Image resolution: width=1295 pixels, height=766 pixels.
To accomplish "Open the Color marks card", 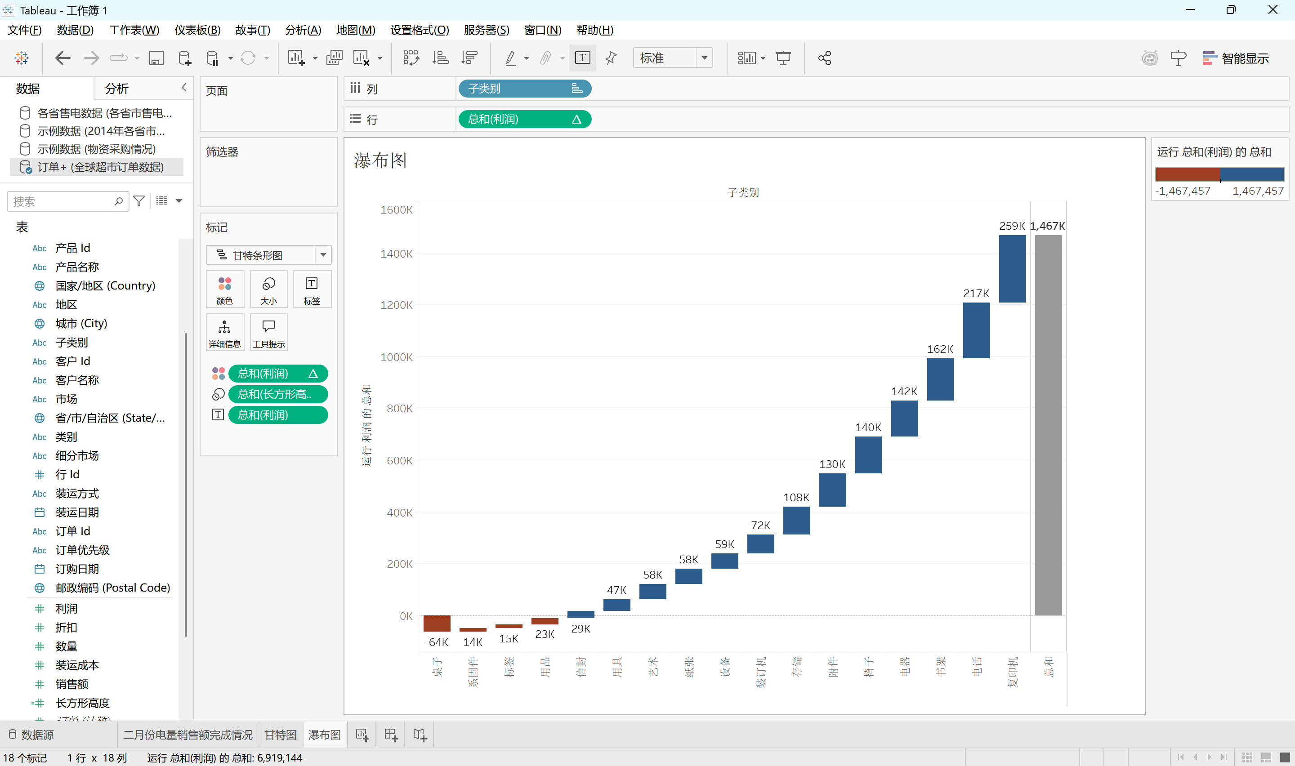I will 224,289.
